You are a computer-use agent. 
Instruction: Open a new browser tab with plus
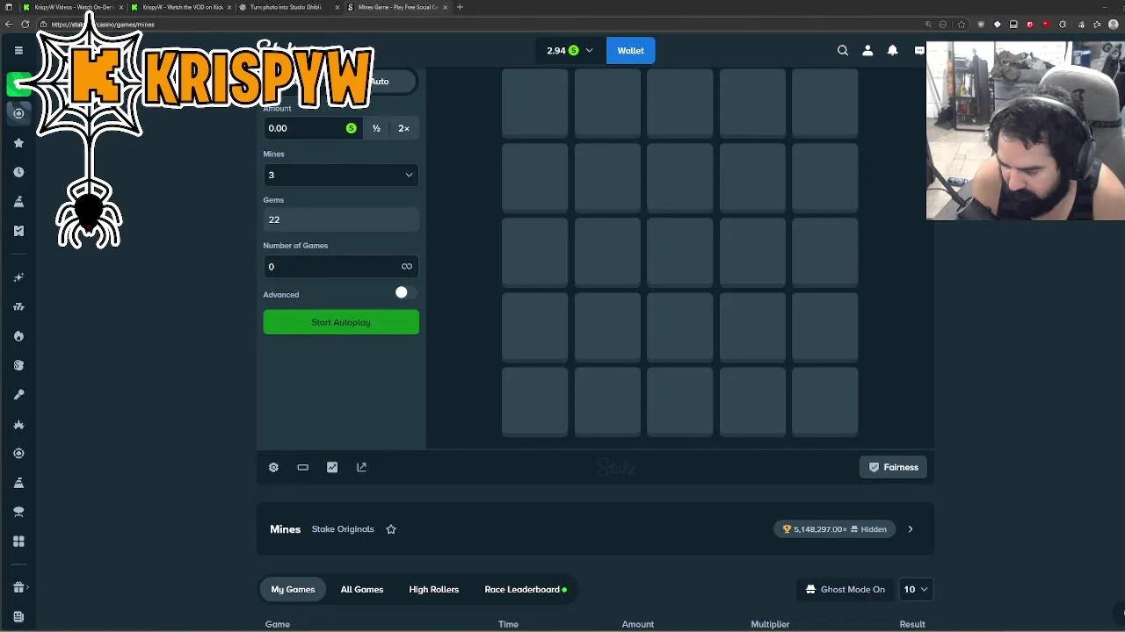tap(460, 7)
